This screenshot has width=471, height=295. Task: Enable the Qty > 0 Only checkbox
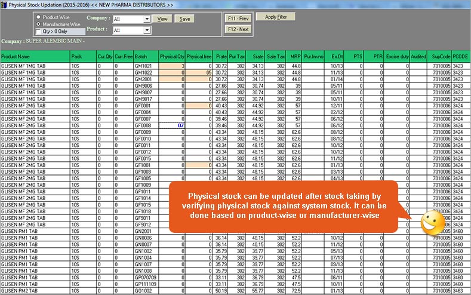click(x=39, y=31)
